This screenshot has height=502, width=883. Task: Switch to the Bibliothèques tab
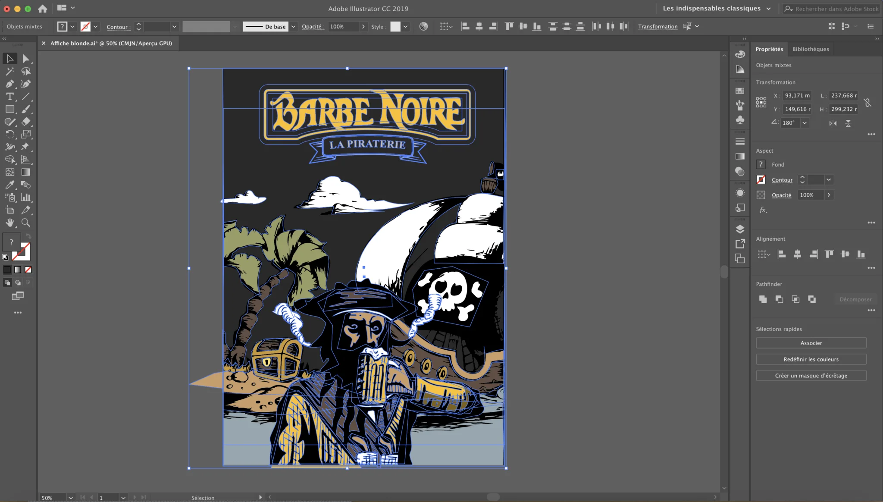point(811,49)
